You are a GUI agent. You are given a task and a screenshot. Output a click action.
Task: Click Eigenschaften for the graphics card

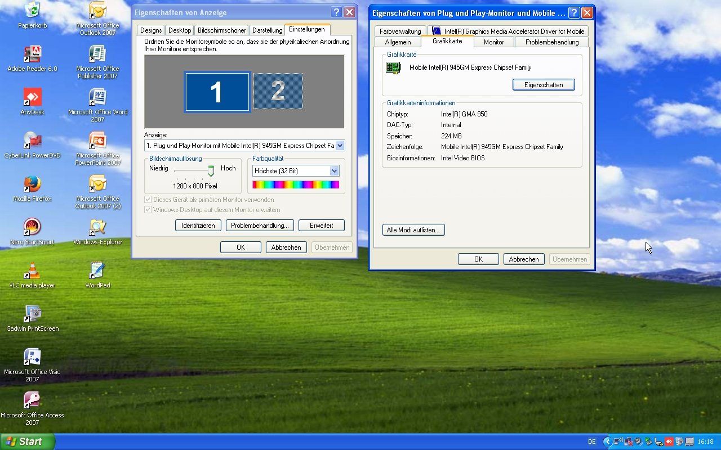coord(544,85)
